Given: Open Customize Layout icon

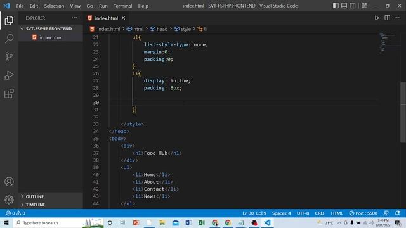Looking at the screenshot, I should [364, 6].
